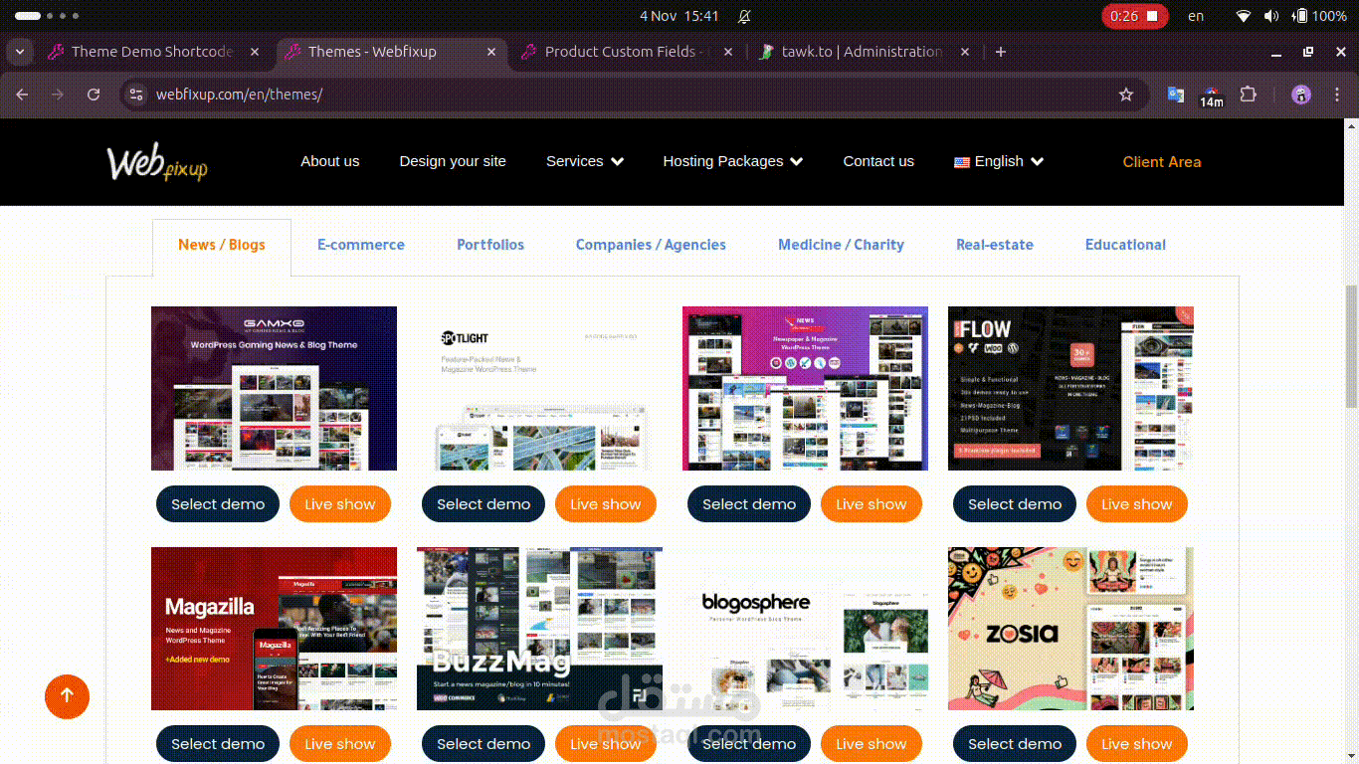Click the orange scroll-to-top arrow button

tap(67, 696)
